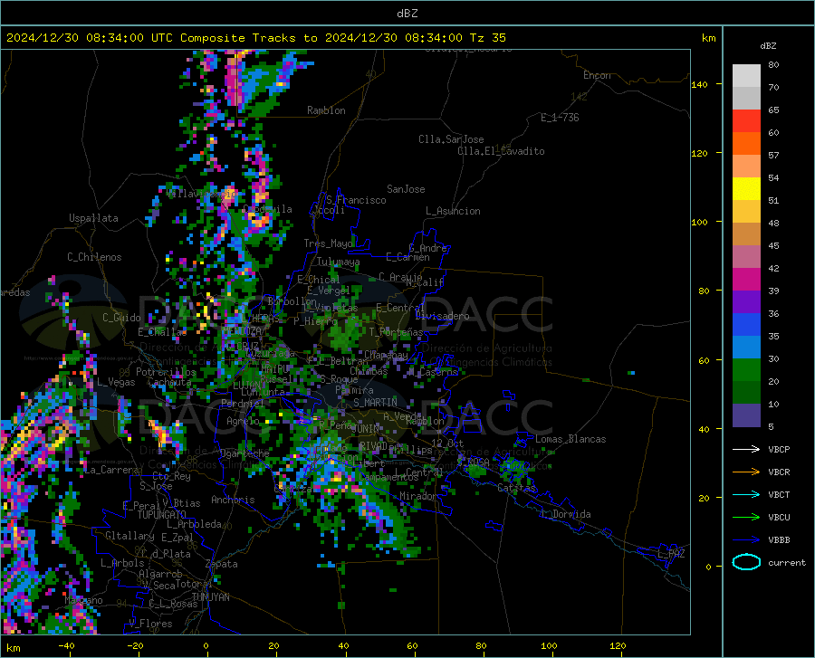Click the Potrerillos map label
This screenshot has width=815, height=658.
(x=166, y=372)
